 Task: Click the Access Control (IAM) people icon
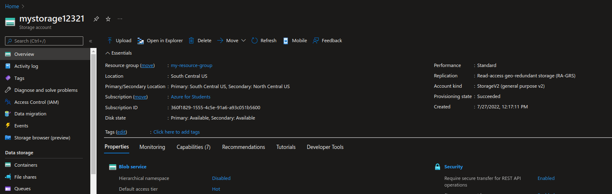[x=8, y=102]
